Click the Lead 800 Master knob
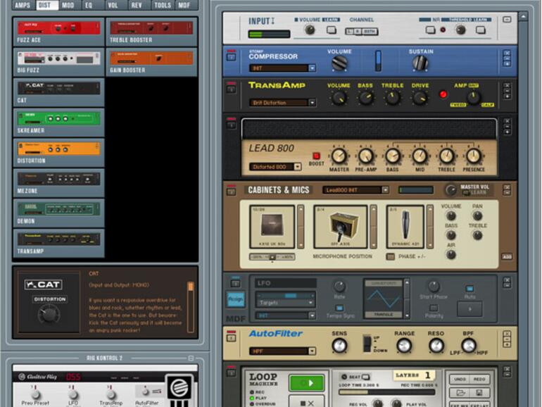542x407 pixels. 339,156
